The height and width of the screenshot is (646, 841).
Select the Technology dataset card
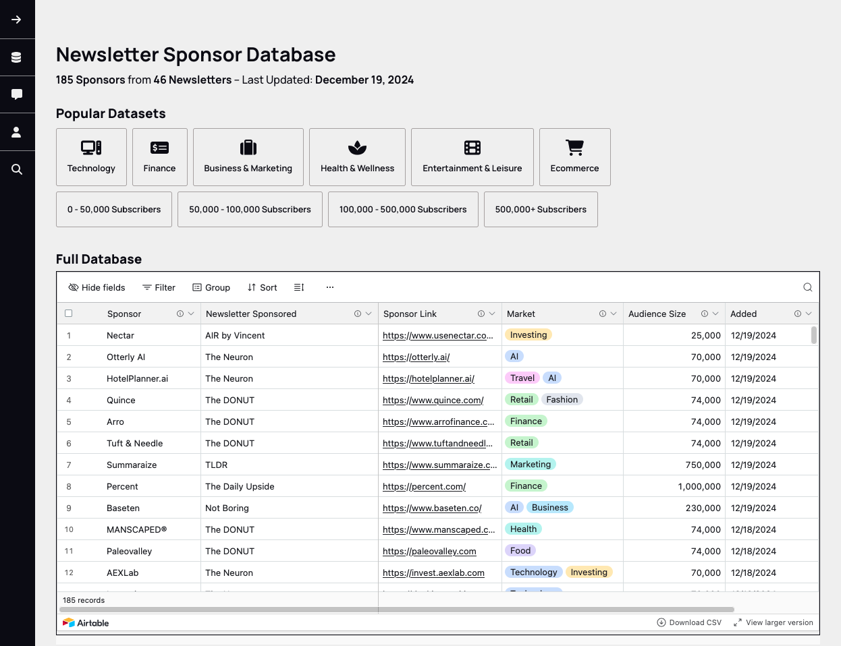(91, 157)
